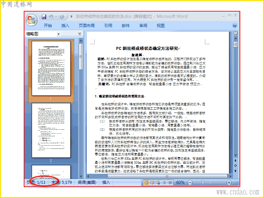264x198 pixels.
Task: Click word count 字数: 5,179
Action: tap(62, 182)
